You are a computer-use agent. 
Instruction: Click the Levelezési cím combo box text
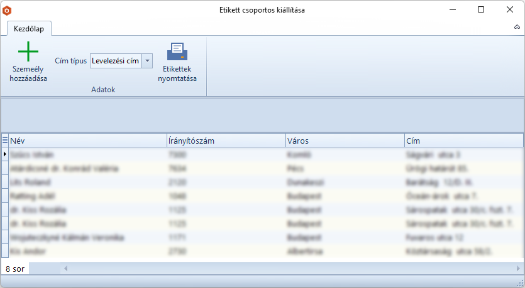click(x=115, y=61)
